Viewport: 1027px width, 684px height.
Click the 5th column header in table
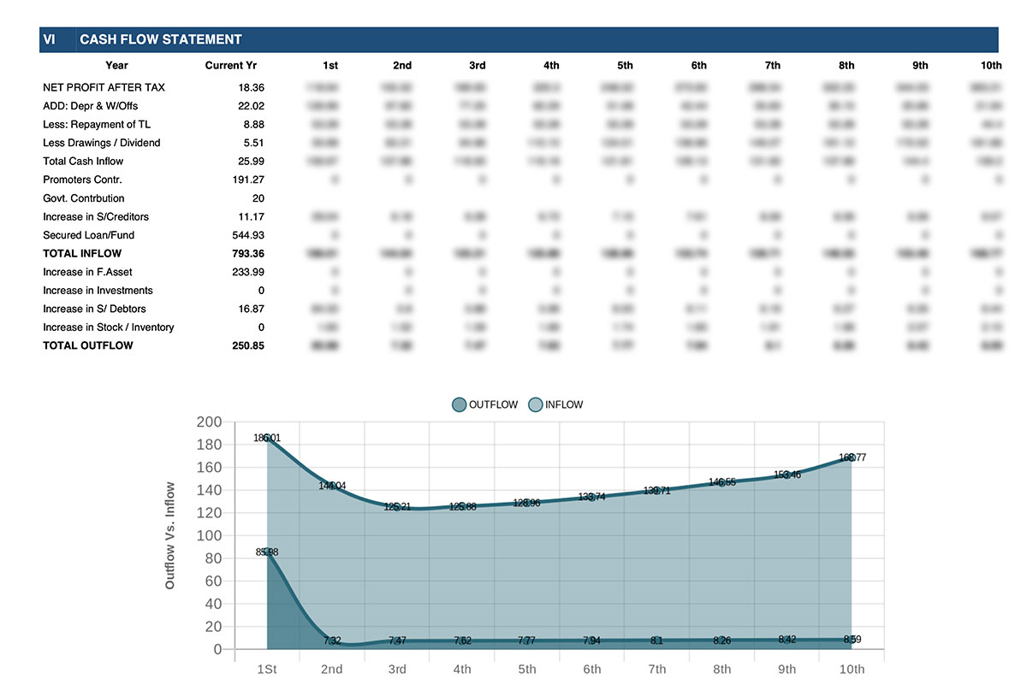point(626,66)
